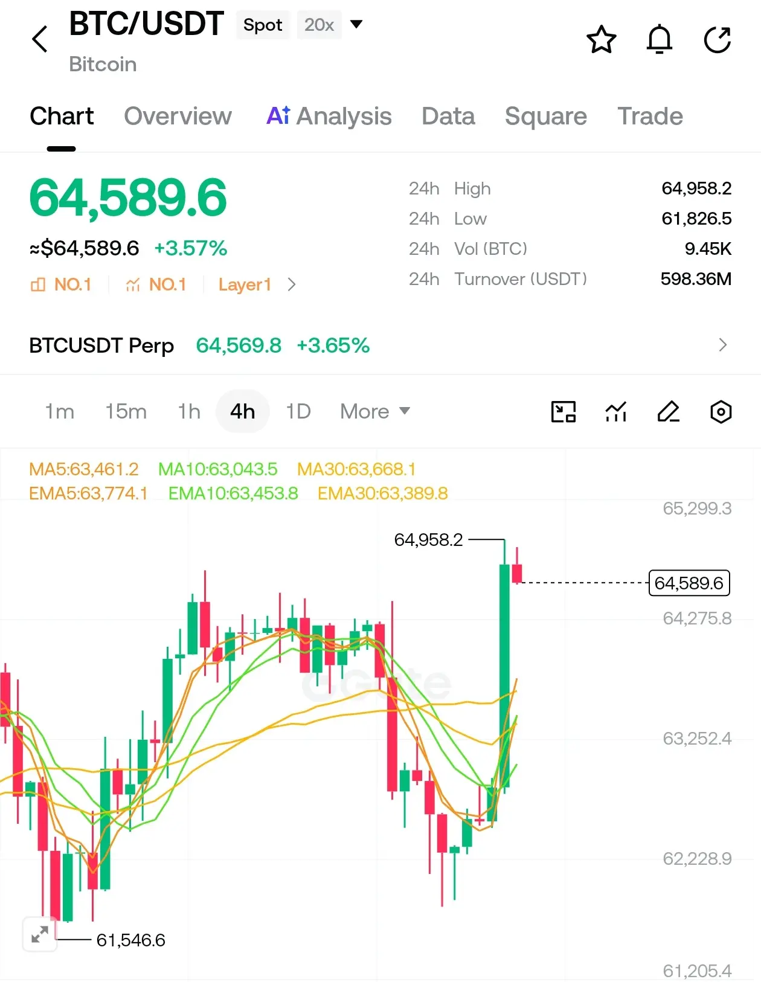The height and width of the screenshot is (982, 761).
Task: Open picture-in-picture chart mode icon
Action: pos(564,412)
